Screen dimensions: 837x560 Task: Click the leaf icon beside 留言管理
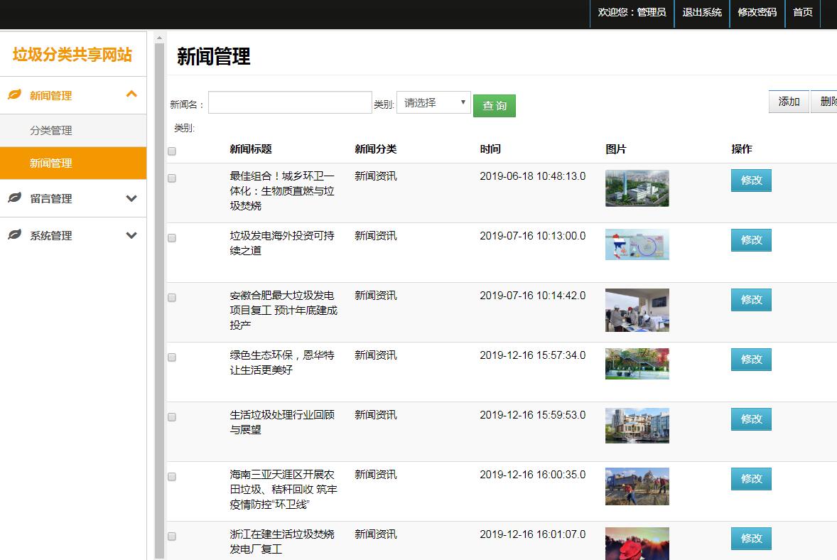(14, 198)
